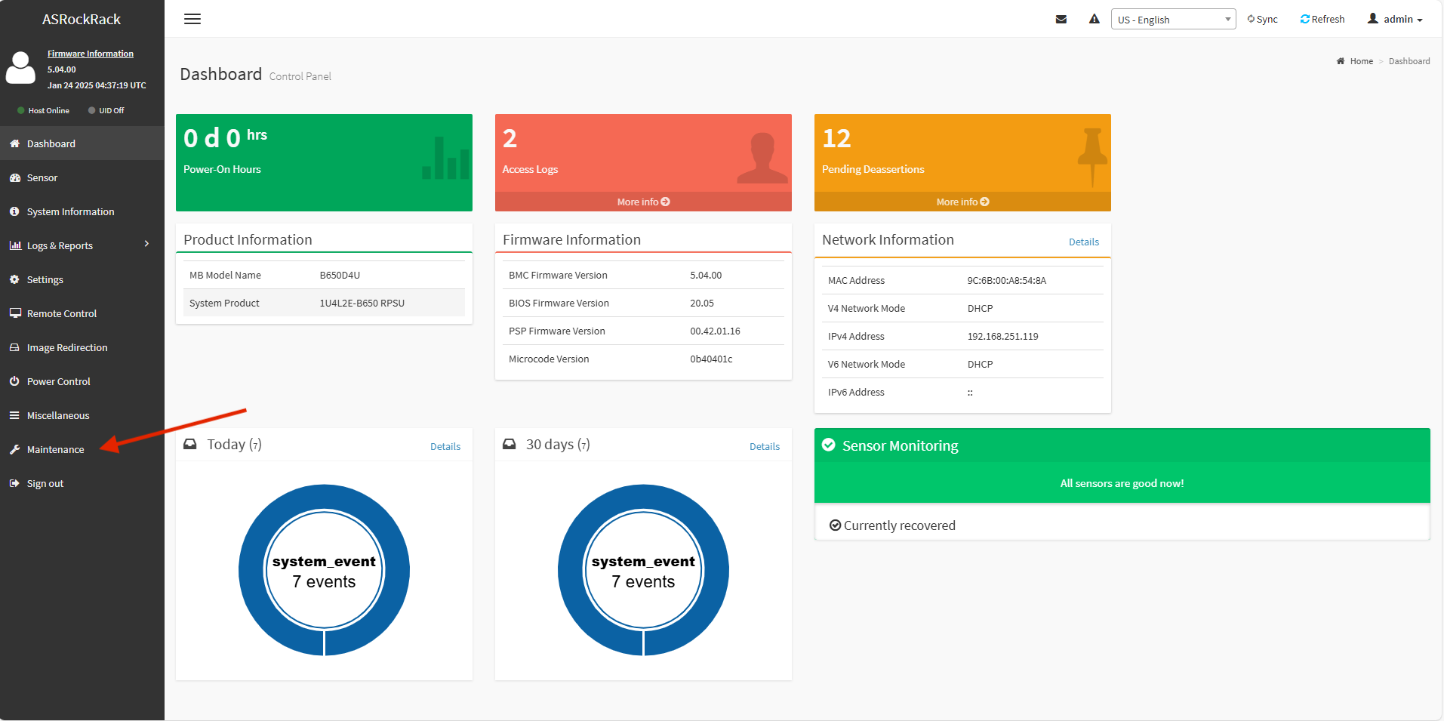Click More info under Access Logs
The height and width of the screenshot is (721, 1444).
tap(643, 202)
